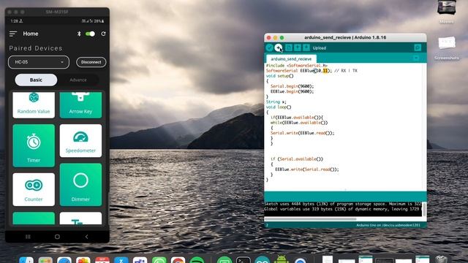Click the Paired Devices heading
Image resolution: width=468 pixels, height=263 pixels.
click(x=36, y=48)
